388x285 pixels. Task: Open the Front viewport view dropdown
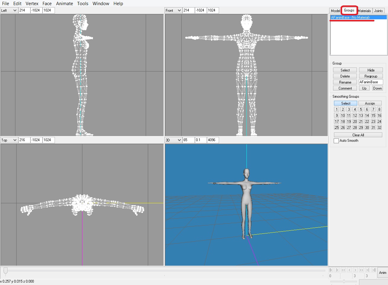click(173, 11)
